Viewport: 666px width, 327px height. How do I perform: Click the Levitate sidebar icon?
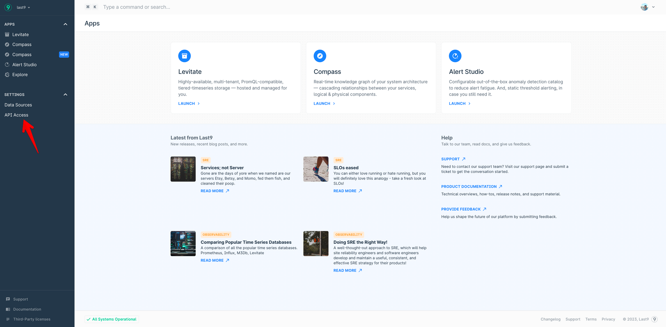[x=7, y=35]
